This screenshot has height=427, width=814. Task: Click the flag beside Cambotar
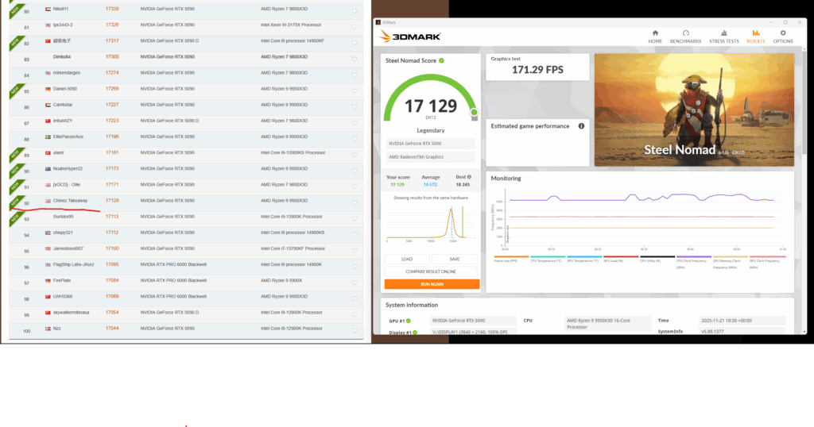coord(48,105)
